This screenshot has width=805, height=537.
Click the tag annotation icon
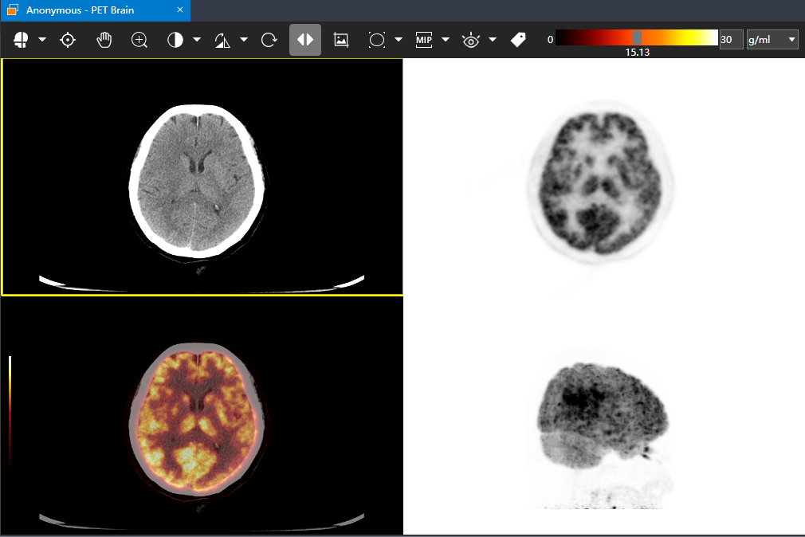tap(519, 40)
